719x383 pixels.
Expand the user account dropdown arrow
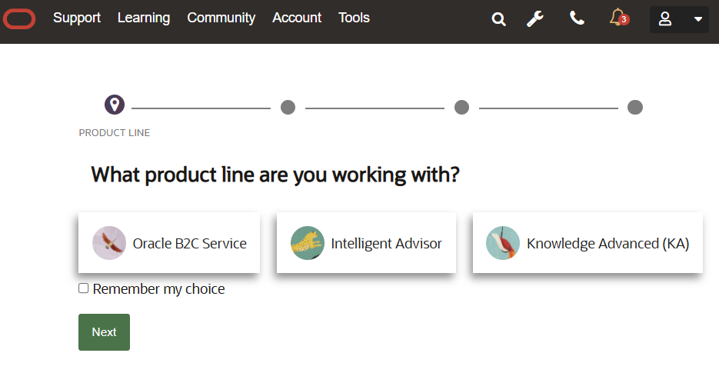click(x=697, y=19)
